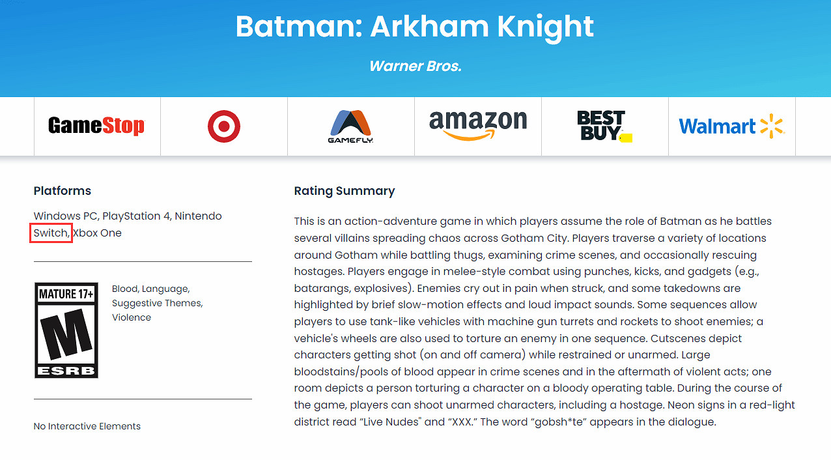Click the highlighted word Switch
The height and width of the screenshot is (460, 831).
click(50, 233)
